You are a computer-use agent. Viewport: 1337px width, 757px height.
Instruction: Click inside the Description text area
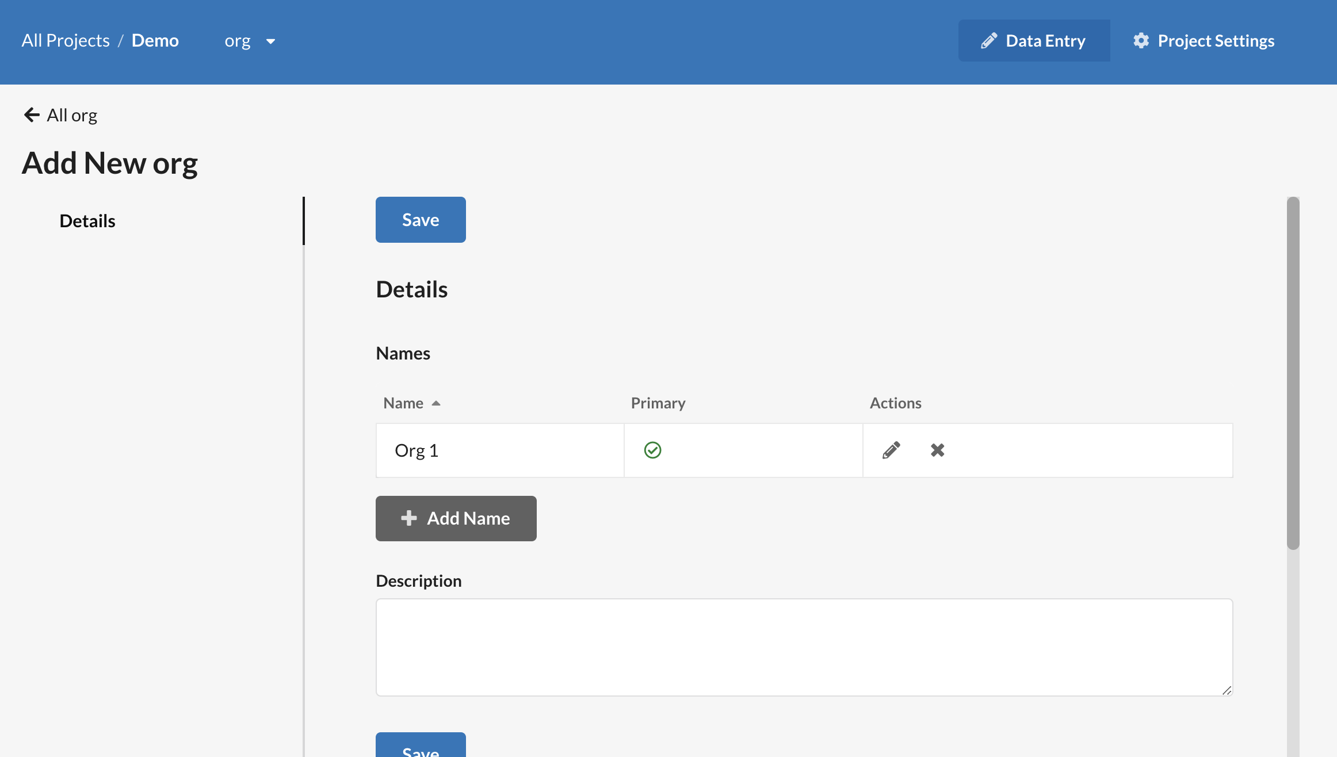pos(804,647)
